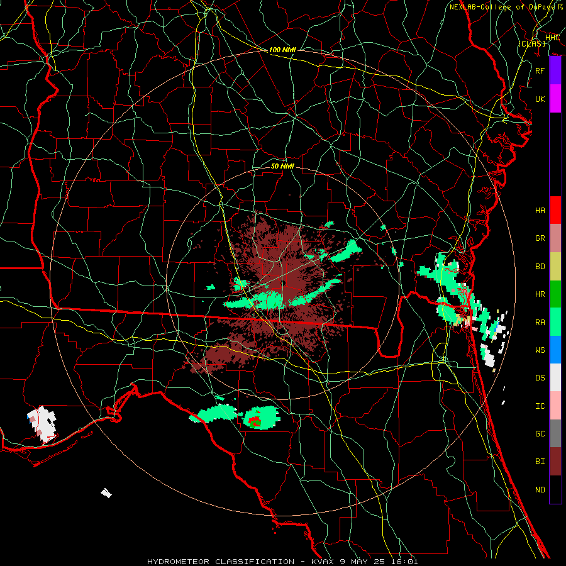Click the NEXLAB-College of DuPage credit text
The height and width of the screenshot is (566, 566).
pos(506,7)
